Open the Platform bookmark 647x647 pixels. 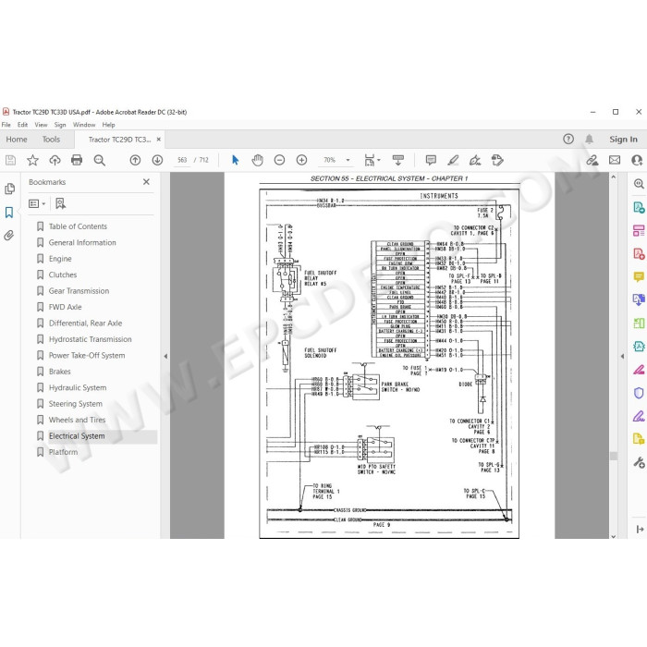(63, 452)
